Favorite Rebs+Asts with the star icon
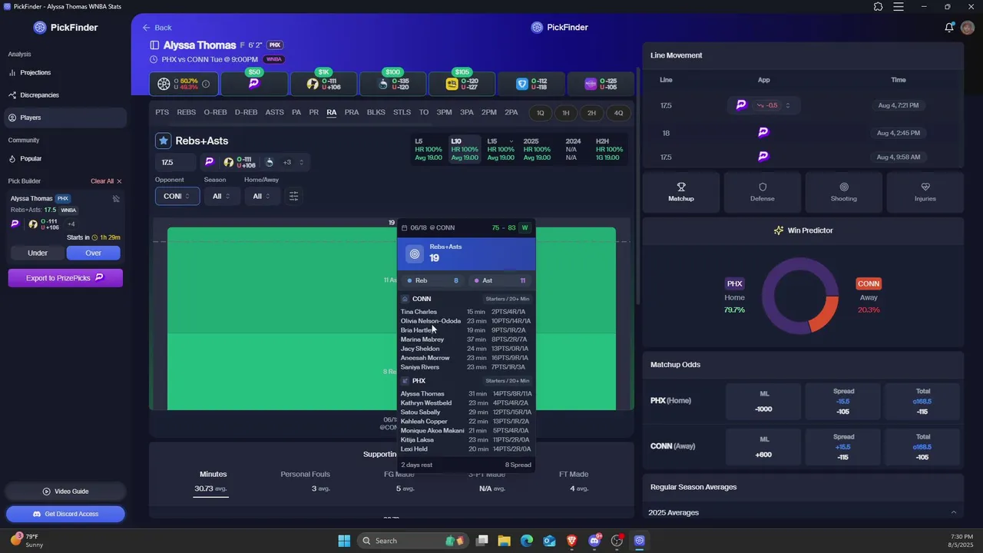Screen dimensions: 983x553 click(x=163, y=141)
